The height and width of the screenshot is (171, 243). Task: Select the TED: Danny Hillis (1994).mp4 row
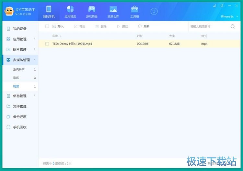coord(139,44)
